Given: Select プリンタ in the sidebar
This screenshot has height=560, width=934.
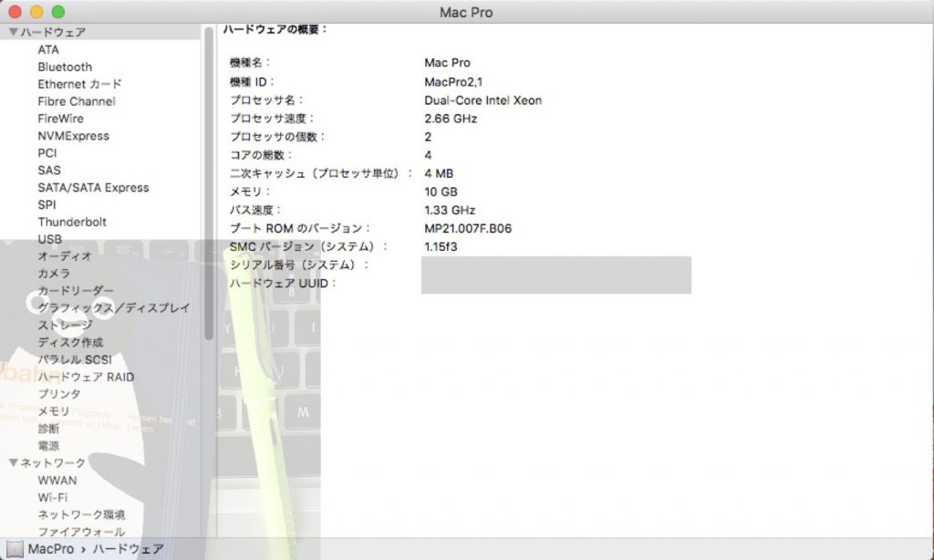Looking at the screenshot, I should [x=59, y=394].
